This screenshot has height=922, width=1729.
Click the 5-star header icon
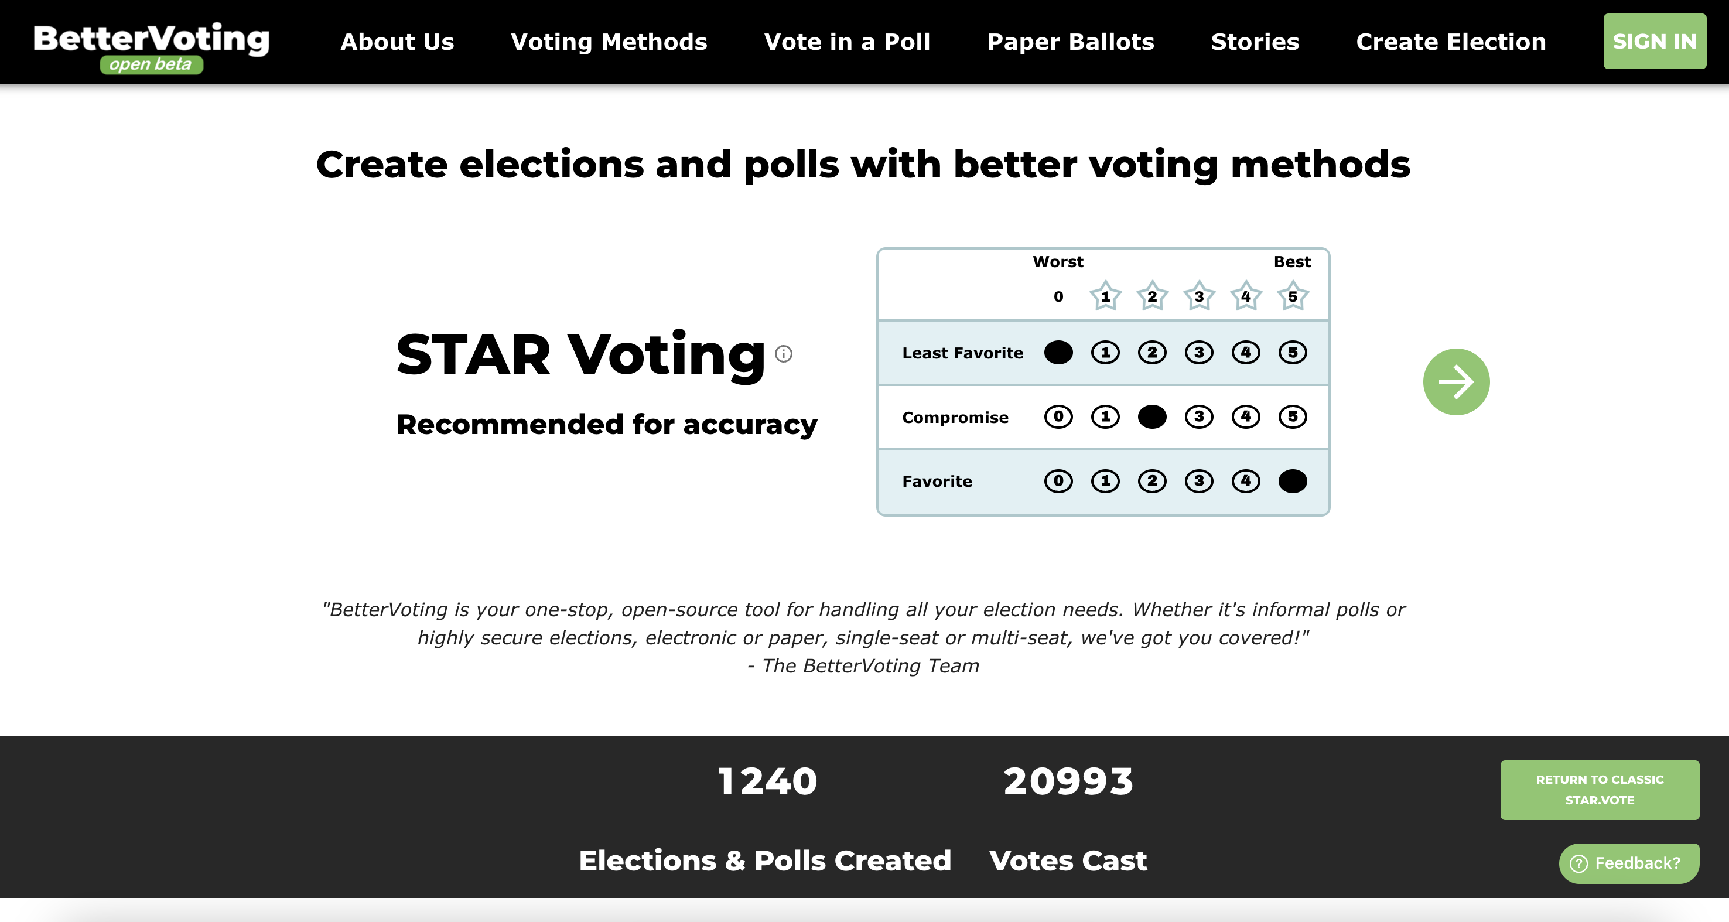[1292, 296]
